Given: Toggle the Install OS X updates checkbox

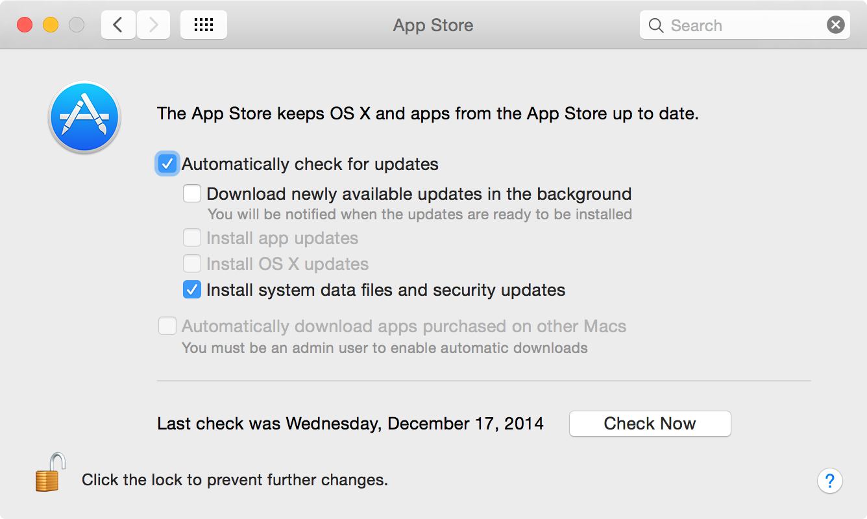Looking at the screenshot, I should 192,264.
